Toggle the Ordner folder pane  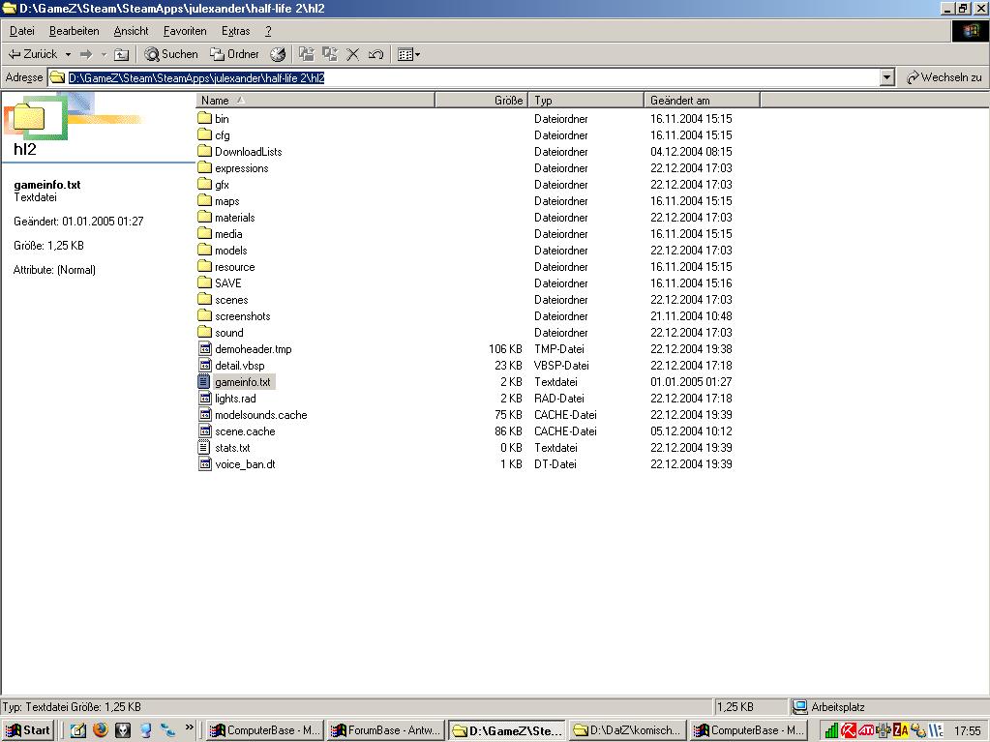(x=234, y=54)
